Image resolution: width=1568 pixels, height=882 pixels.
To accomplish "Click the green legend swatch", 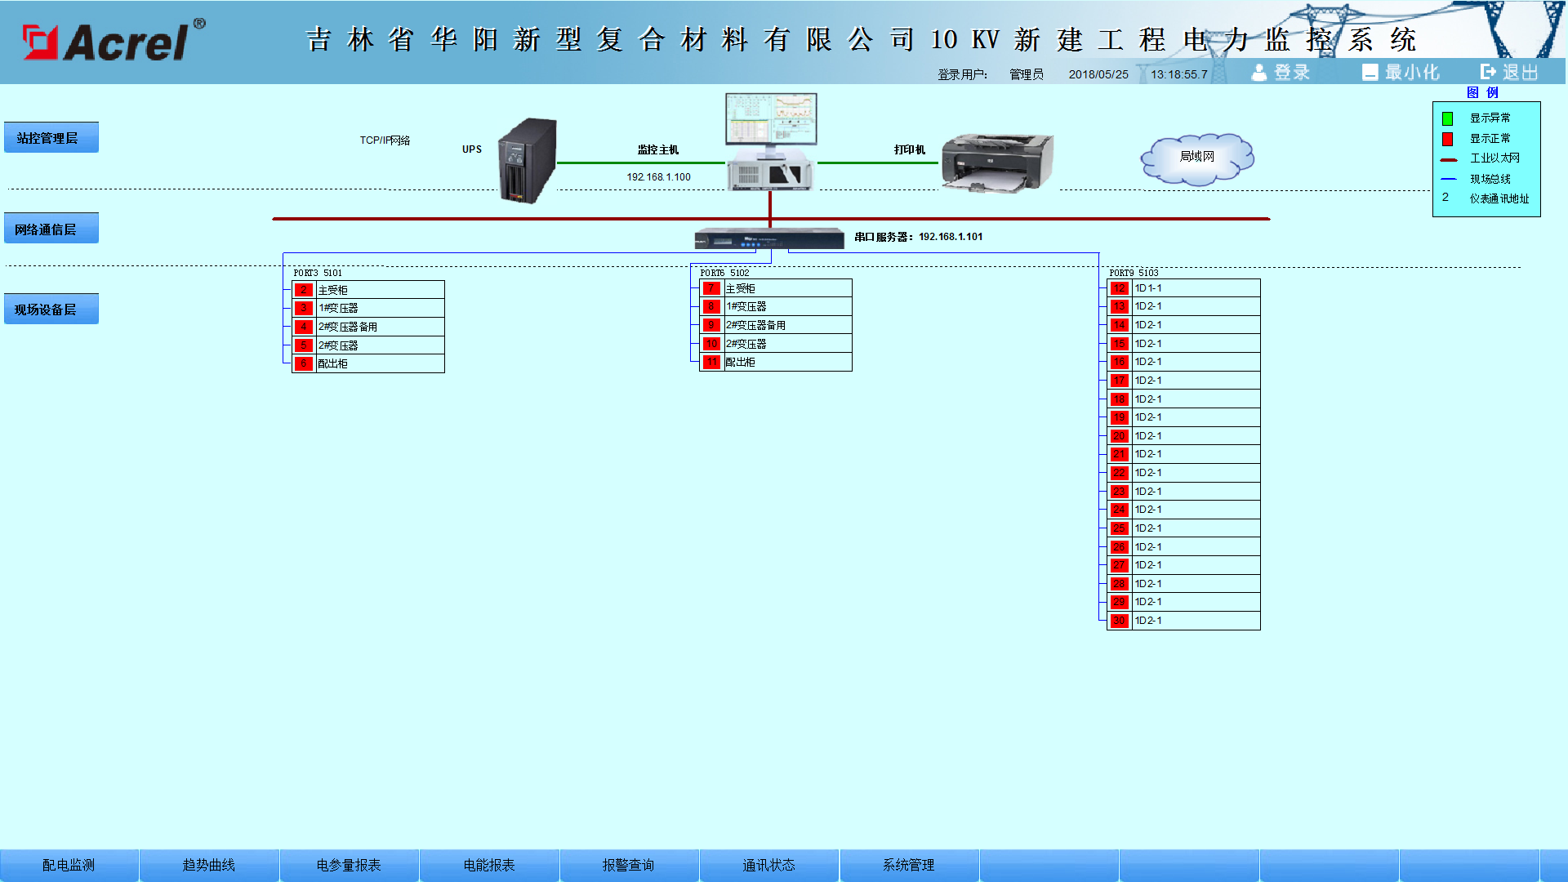I will (x=1447, y=118).
